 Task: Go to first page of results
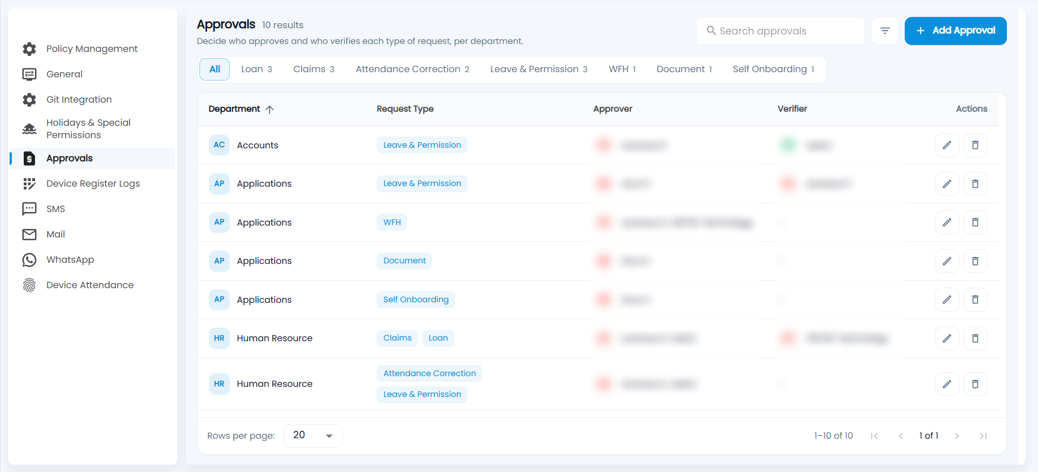click(874, 436)
